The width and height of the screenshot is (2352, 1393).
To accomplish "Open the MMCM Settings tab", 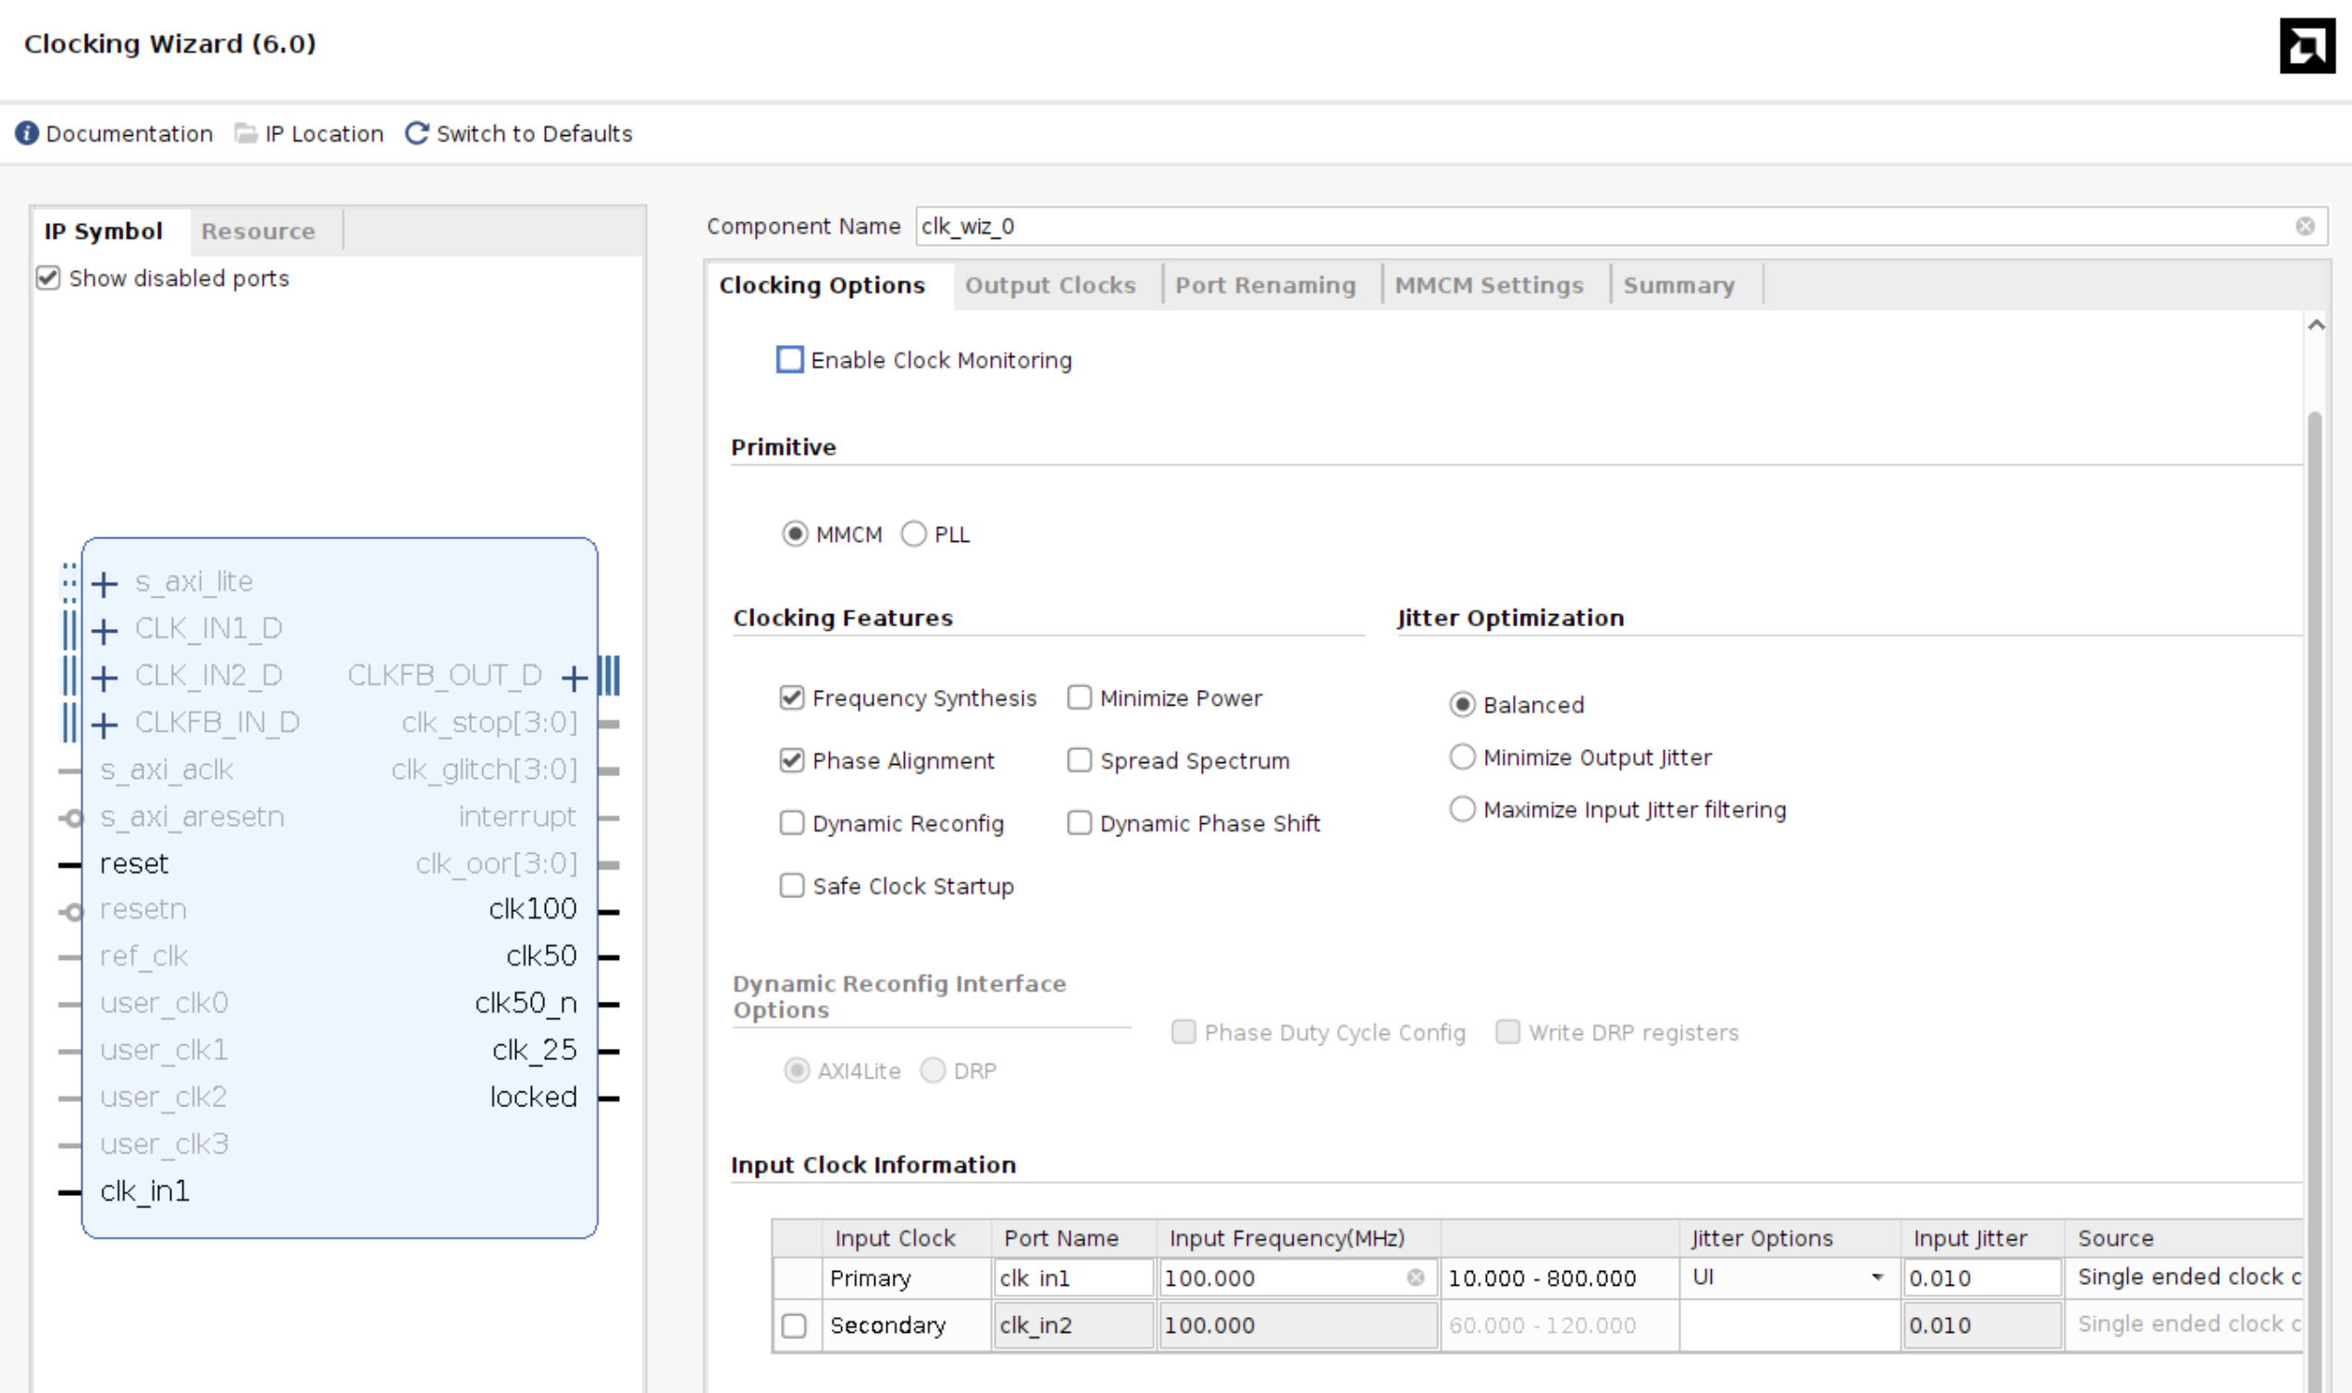I will click(1488, 286).
